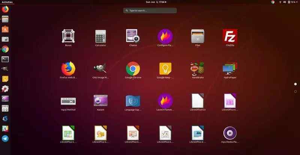The height and width of the screenshot is (155, 300).
Task: Open GIMP from the dock
Action: 5,69
